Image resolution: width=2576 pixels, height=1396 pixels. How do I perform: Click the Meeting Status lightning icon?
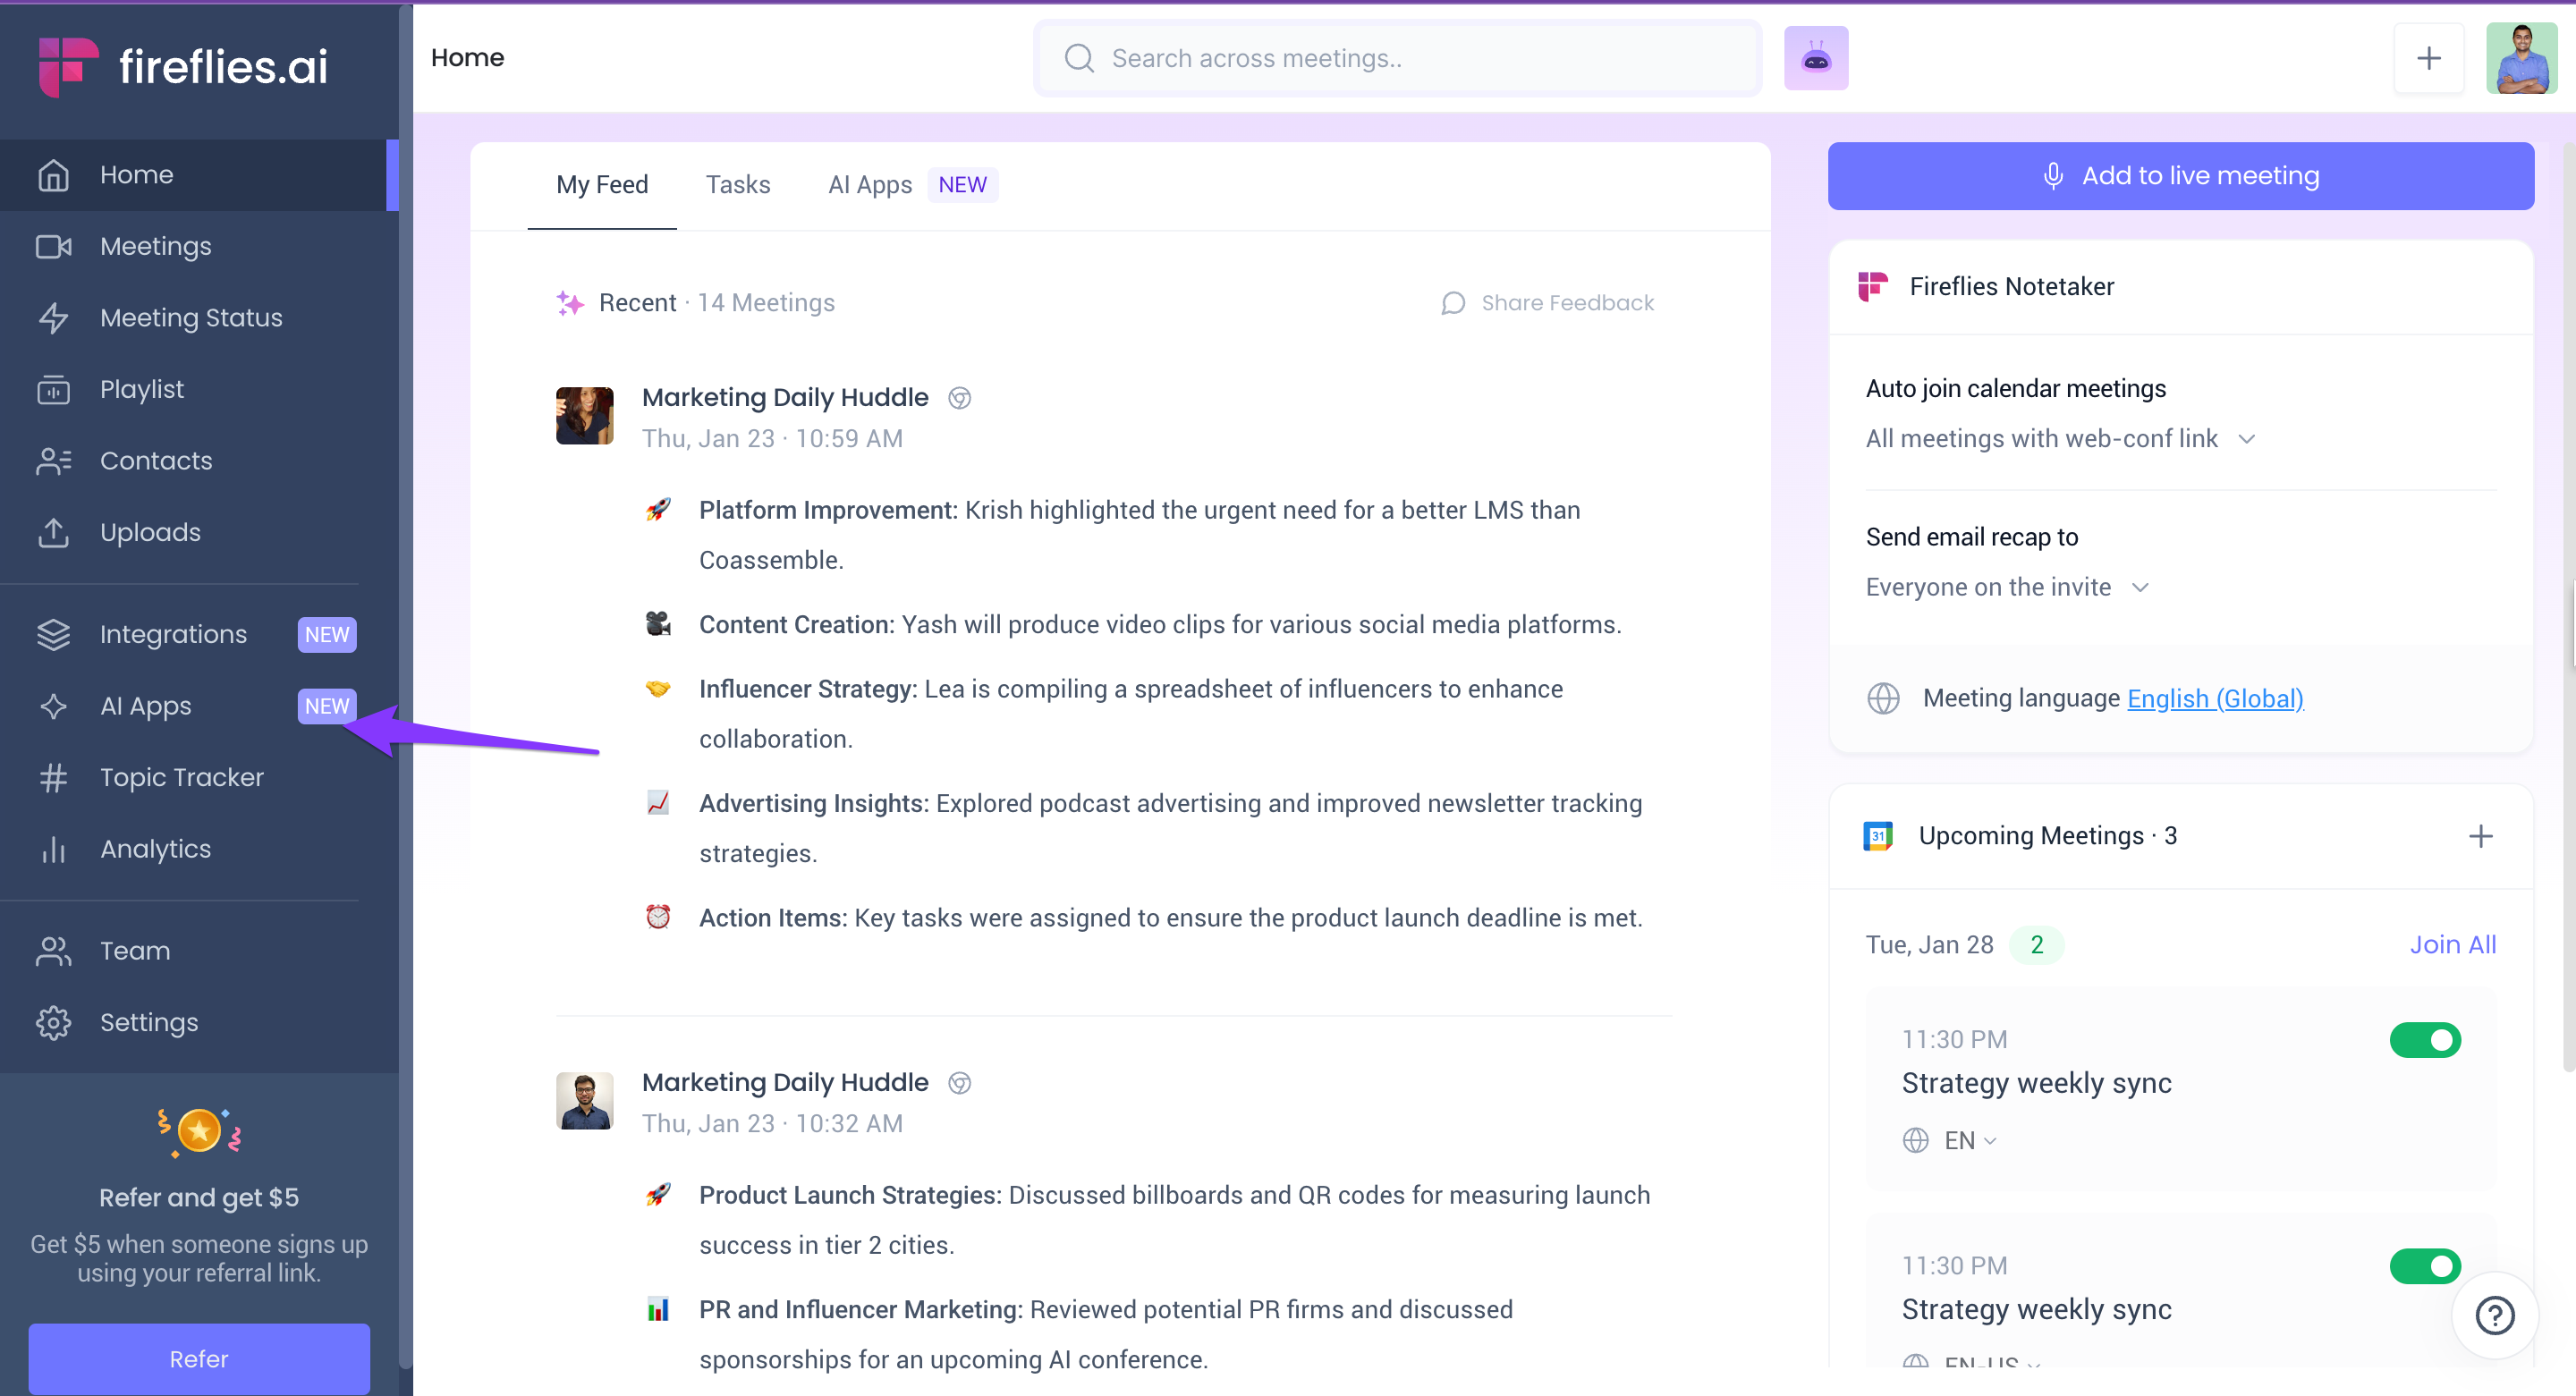point(53,318)
